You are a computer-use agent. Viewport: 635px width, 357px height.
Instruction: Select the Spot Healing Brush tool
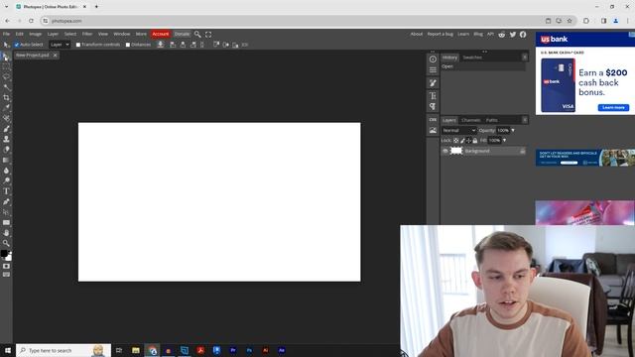(6, 119)
